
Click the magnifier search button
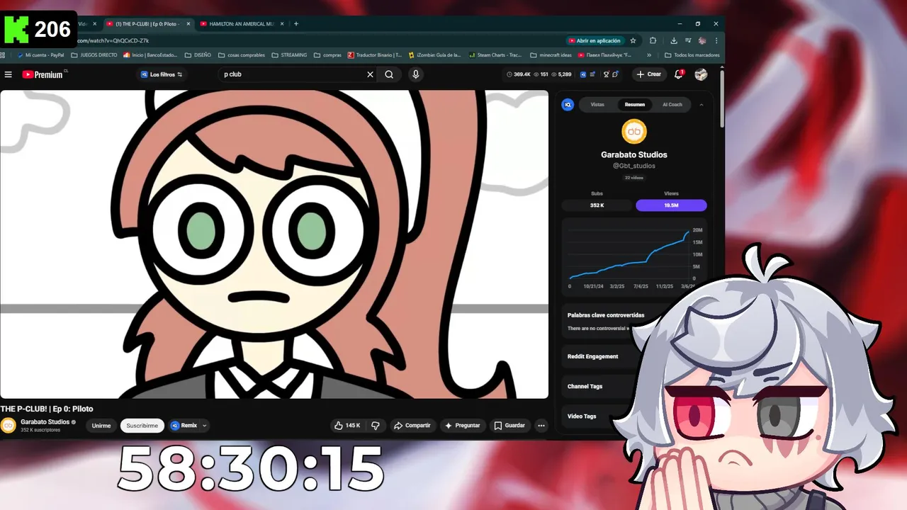click(389, 74)
